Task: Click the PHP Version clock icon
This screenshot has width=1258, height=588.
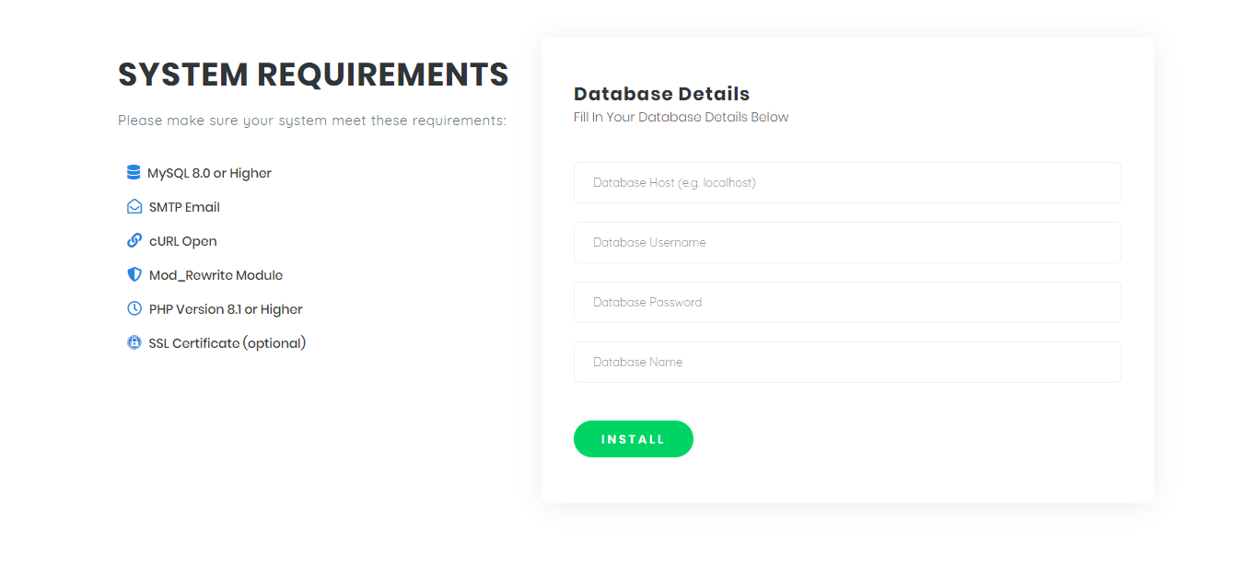Action: point(134,308)
